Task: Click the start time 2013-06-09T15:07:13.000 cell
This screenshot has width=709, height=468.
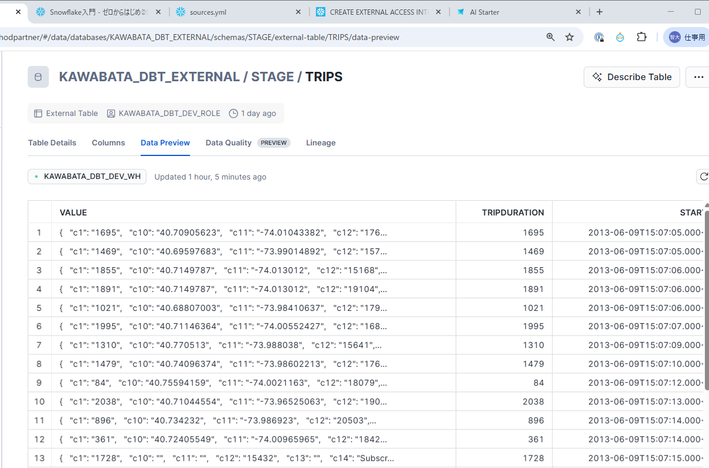Action: click(628, 401)
